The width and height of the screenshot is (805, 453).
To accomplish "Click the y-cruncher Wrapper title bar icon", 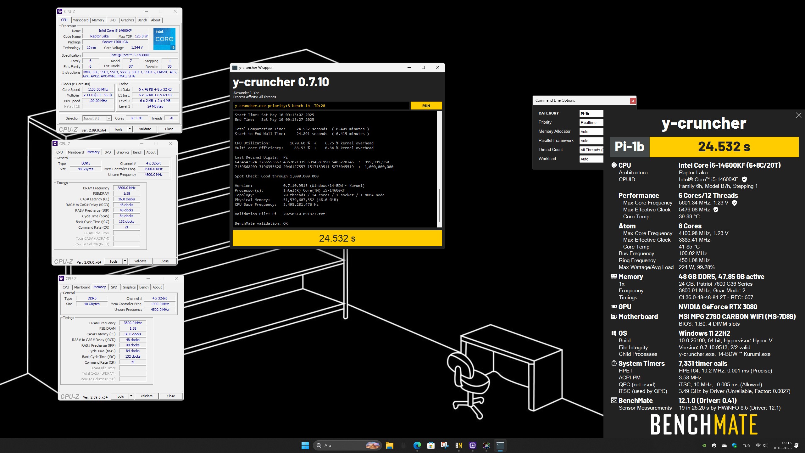I will point(235,68).
